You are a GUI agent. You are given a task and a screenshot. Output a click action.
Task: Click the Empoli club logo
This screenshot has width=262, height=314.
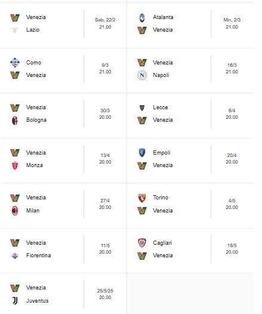pos(142,153)
